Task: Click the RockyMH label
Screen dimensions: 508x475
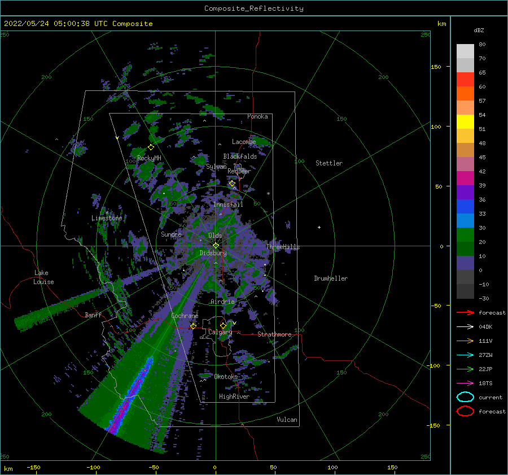Action: point(149,158)
